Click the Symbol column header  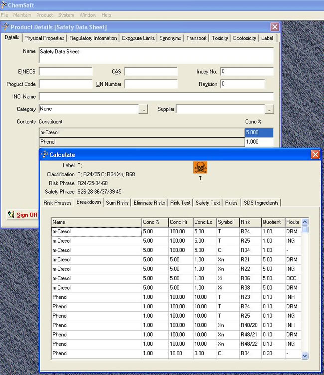[x=228, y=222]
